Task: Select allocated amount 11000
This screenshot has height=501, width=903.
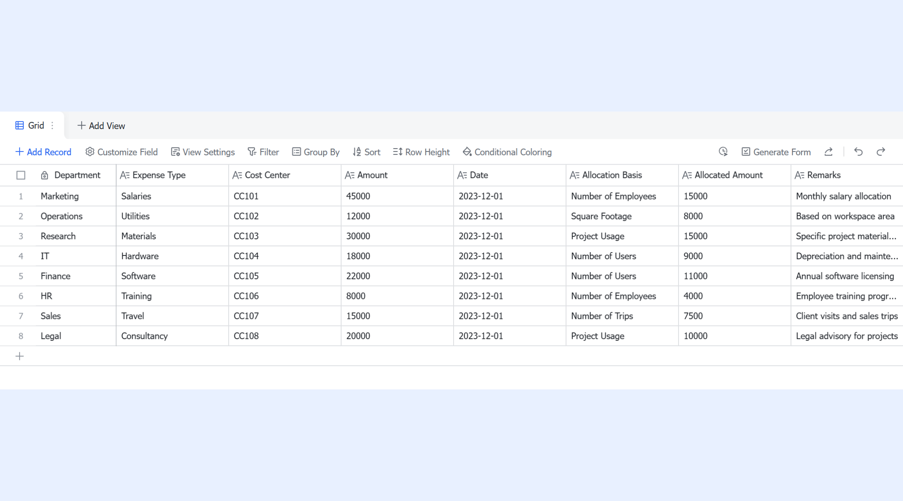Action: tap(735, 276)
